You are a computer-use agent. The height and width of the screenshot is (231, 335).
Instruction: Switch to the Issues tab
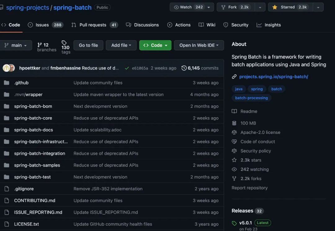[x=46, y=25]
